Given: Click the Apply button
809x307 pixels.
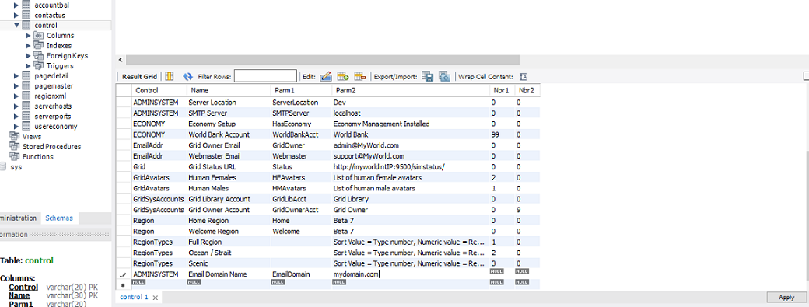Looking at the screenshot, I should point(786,297).
